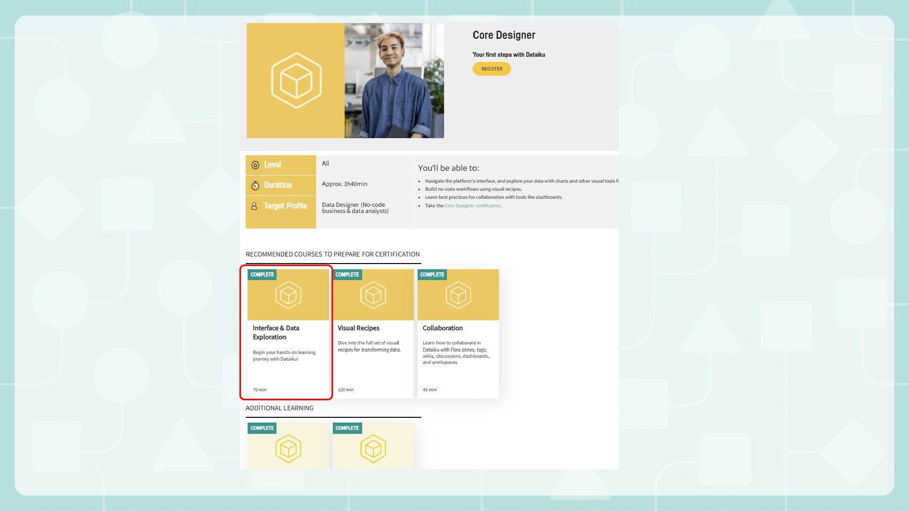The image size is (909, 511).
Task: Click the cube icon on Visual Recipes card
Action: (373, 295)
